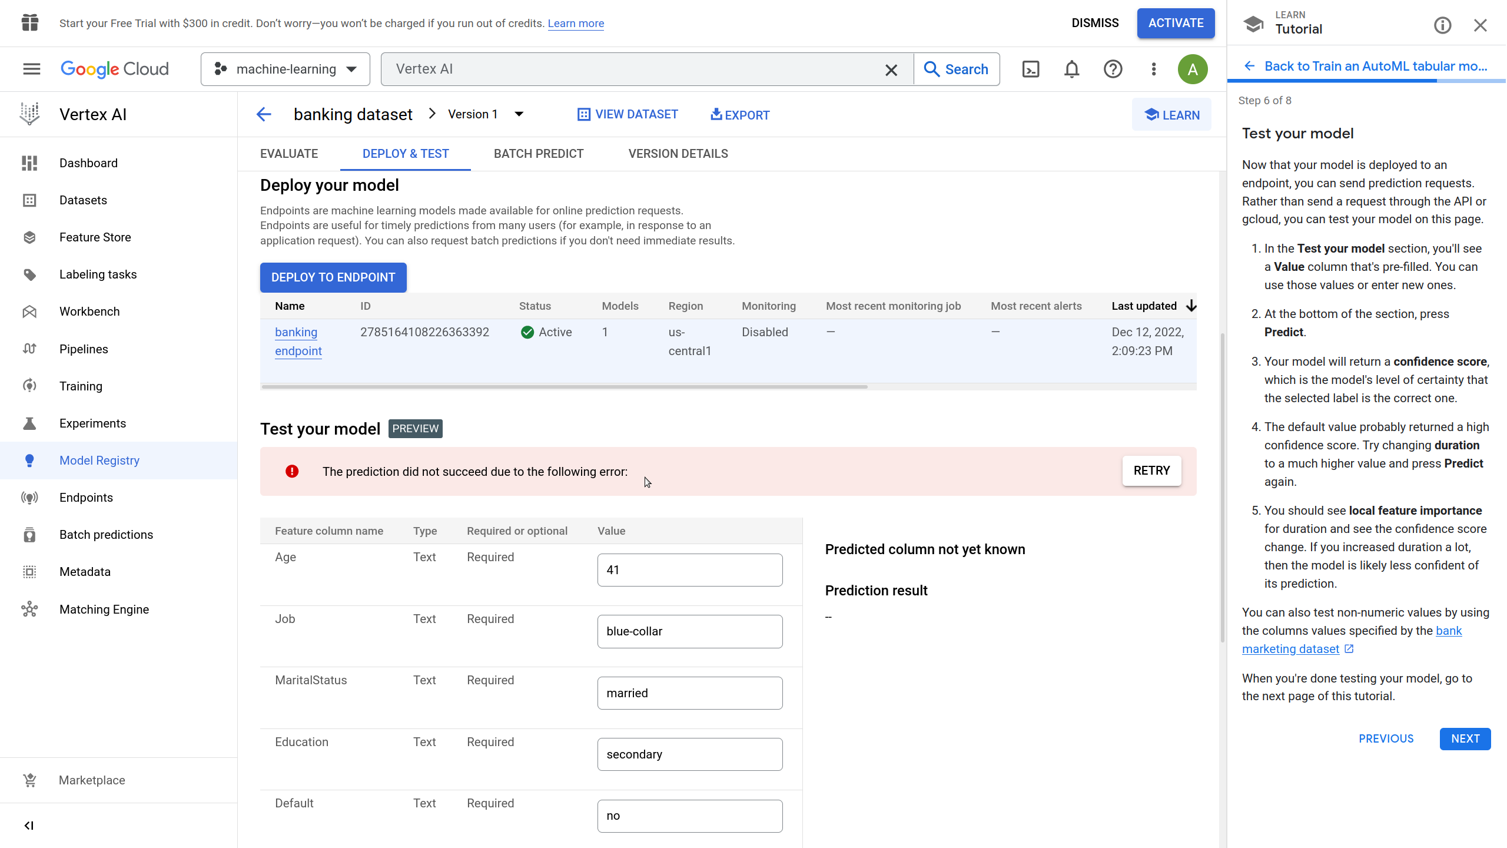Retry the failed prediction
The width and height of the screenshot is (1507, 848).
[1151, 471]
